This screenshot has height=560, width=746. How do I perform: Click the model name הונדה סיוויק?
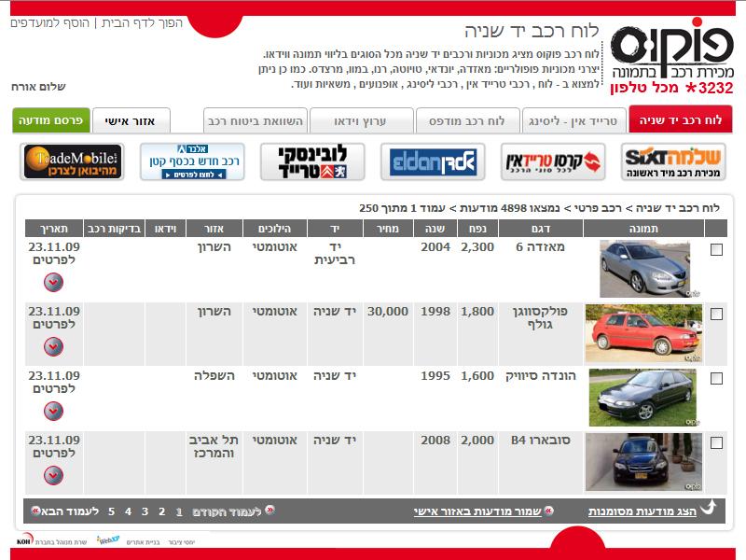click(541, 376)
